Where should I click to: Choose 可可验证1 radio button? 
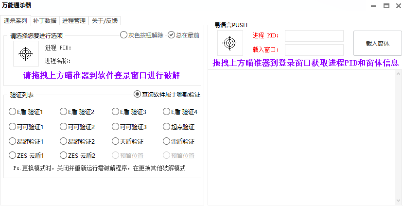[x=26, y=127]
